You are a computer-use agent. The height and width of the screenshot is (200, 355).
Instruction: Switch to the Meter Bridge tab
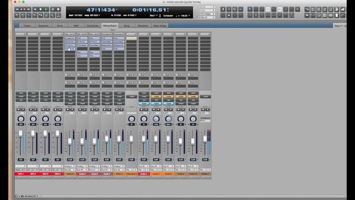pyautogui.click(x=160, y=26)
